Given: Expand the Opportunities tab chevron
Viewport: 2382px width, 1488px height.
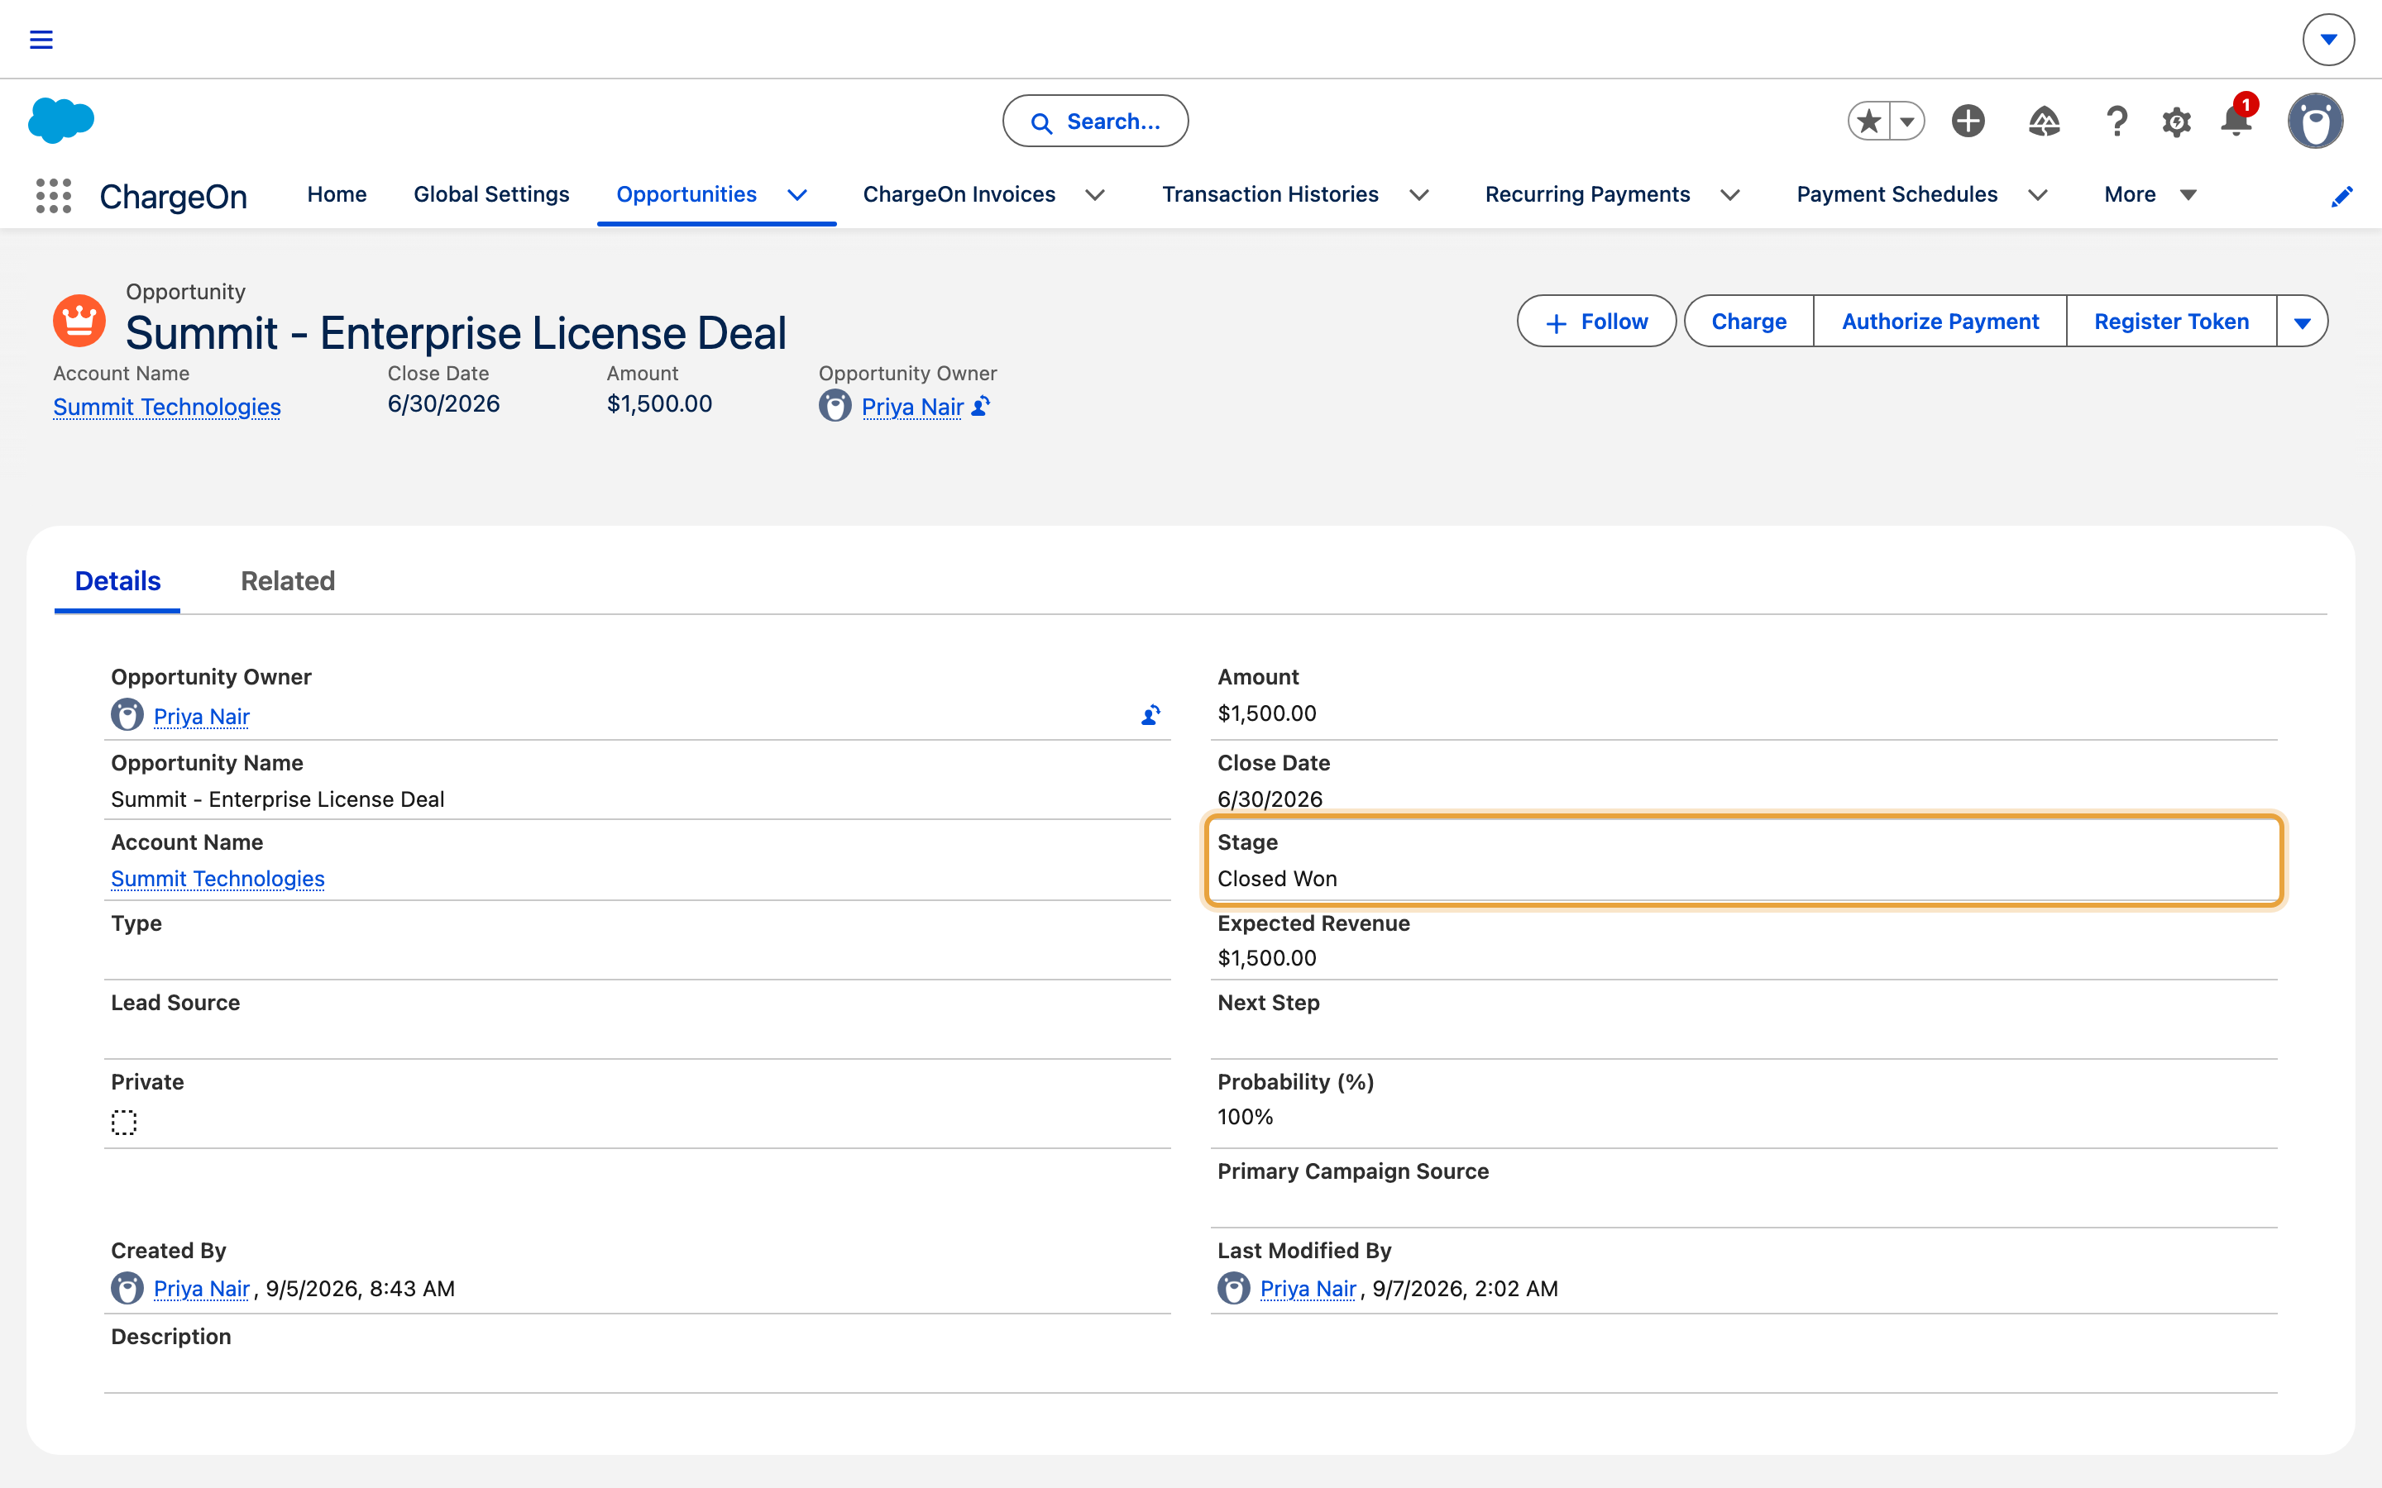Looking at the screenshot, I should tap(797, 195).
